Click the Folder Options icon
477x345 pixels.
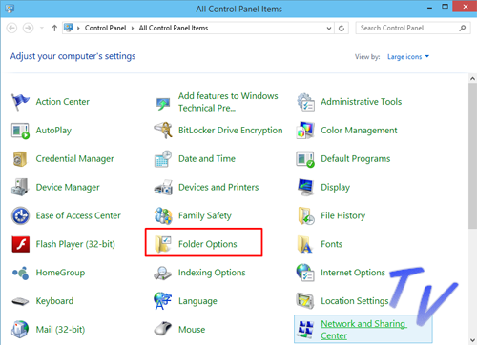click(163, 244)
